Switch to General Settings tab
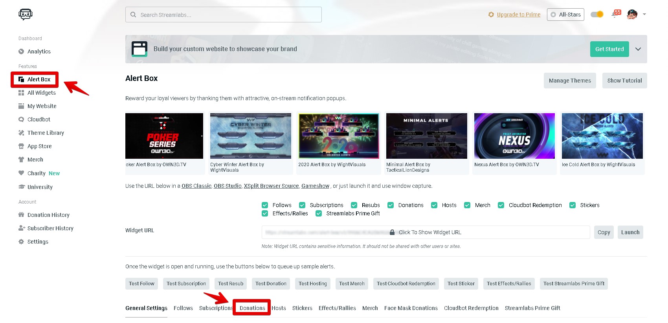 click(x=146, y=308)
